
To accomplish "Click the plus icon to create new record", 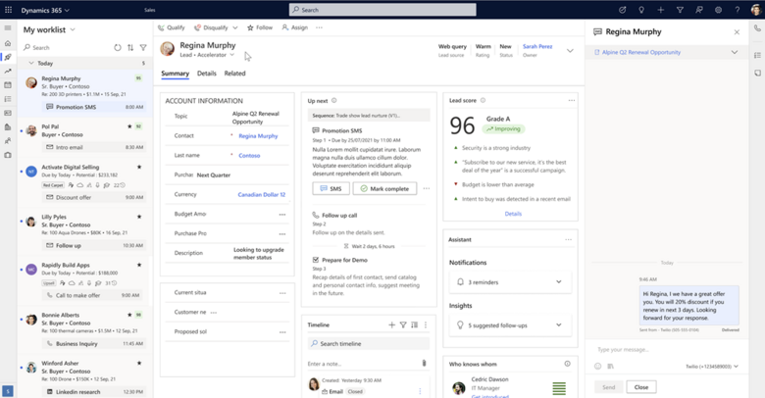I will point(660,10).
